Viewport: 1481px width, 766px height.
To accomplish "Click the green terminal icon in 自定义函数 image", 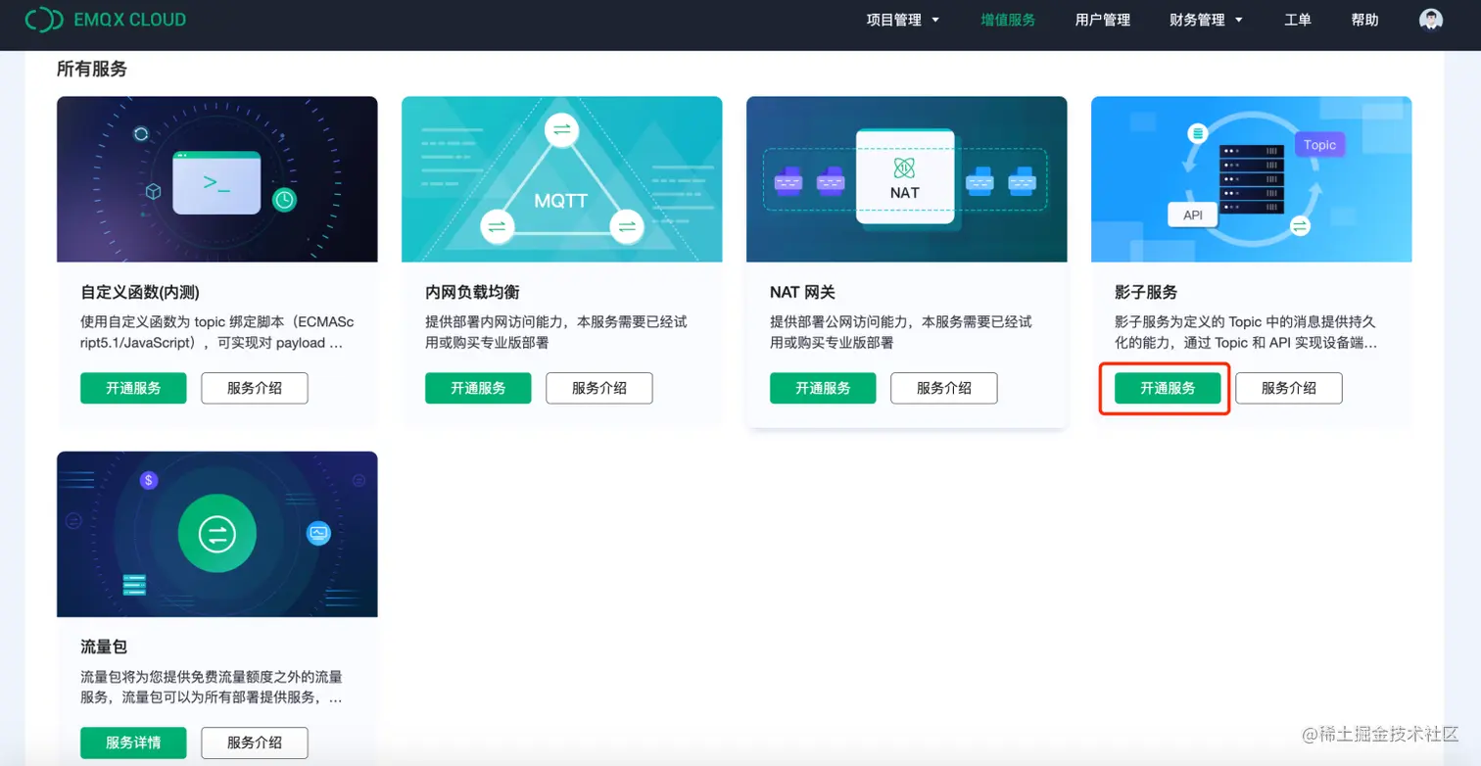I will pos(217,181).
